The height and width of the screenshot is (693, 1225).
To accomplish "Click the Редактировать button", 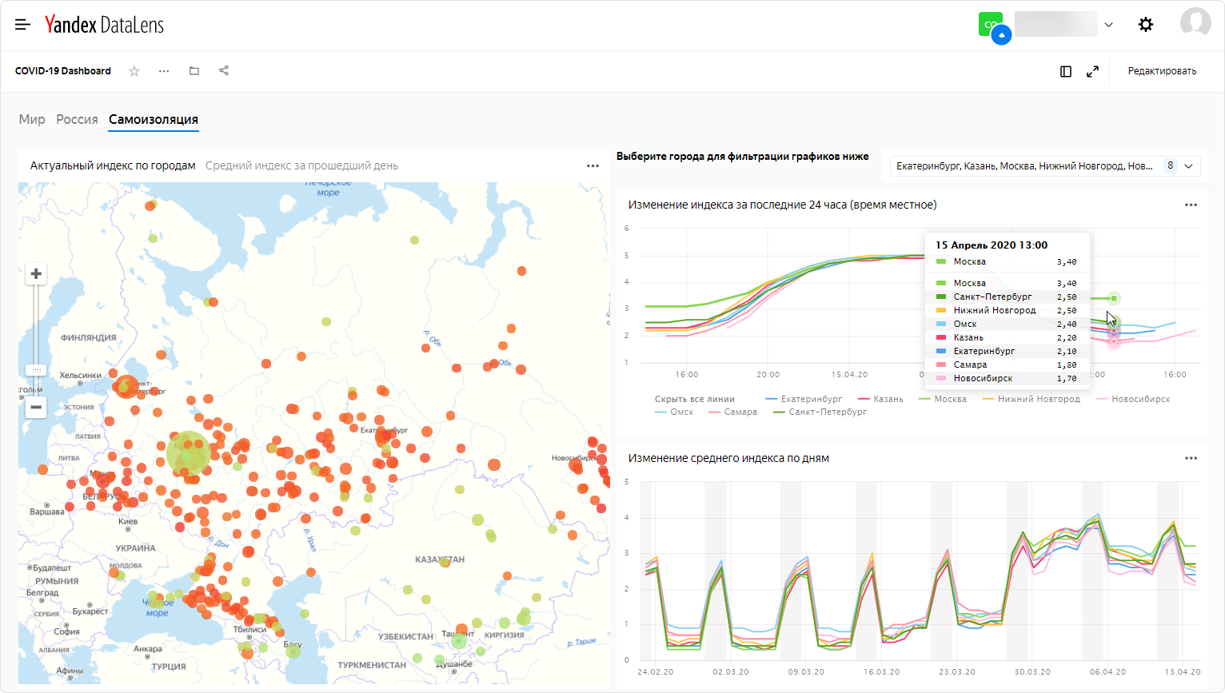I will coord(1162,71).
